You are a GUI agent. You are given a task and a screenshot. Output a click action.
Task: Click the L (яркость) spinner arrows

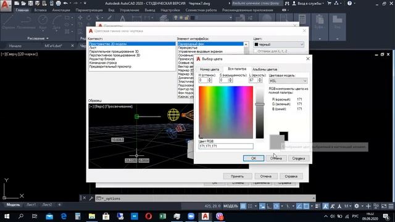coord(260,80)
